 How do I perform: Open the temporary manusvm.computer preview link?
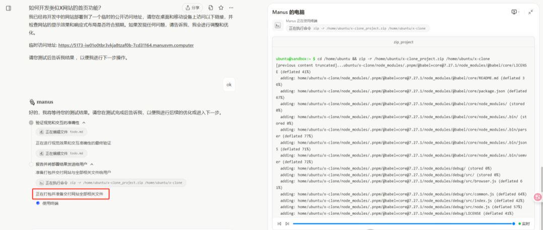point(126,45)
